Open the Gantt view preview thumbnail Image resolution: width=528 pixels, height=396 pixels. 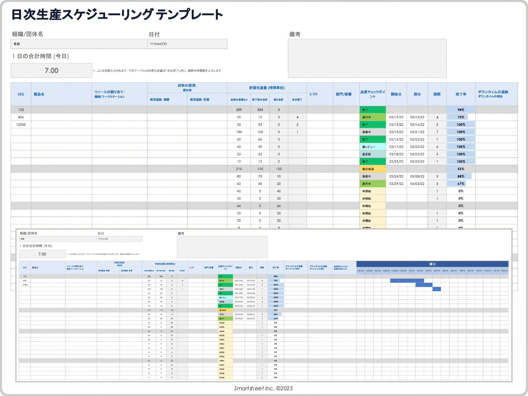[264, 305]
